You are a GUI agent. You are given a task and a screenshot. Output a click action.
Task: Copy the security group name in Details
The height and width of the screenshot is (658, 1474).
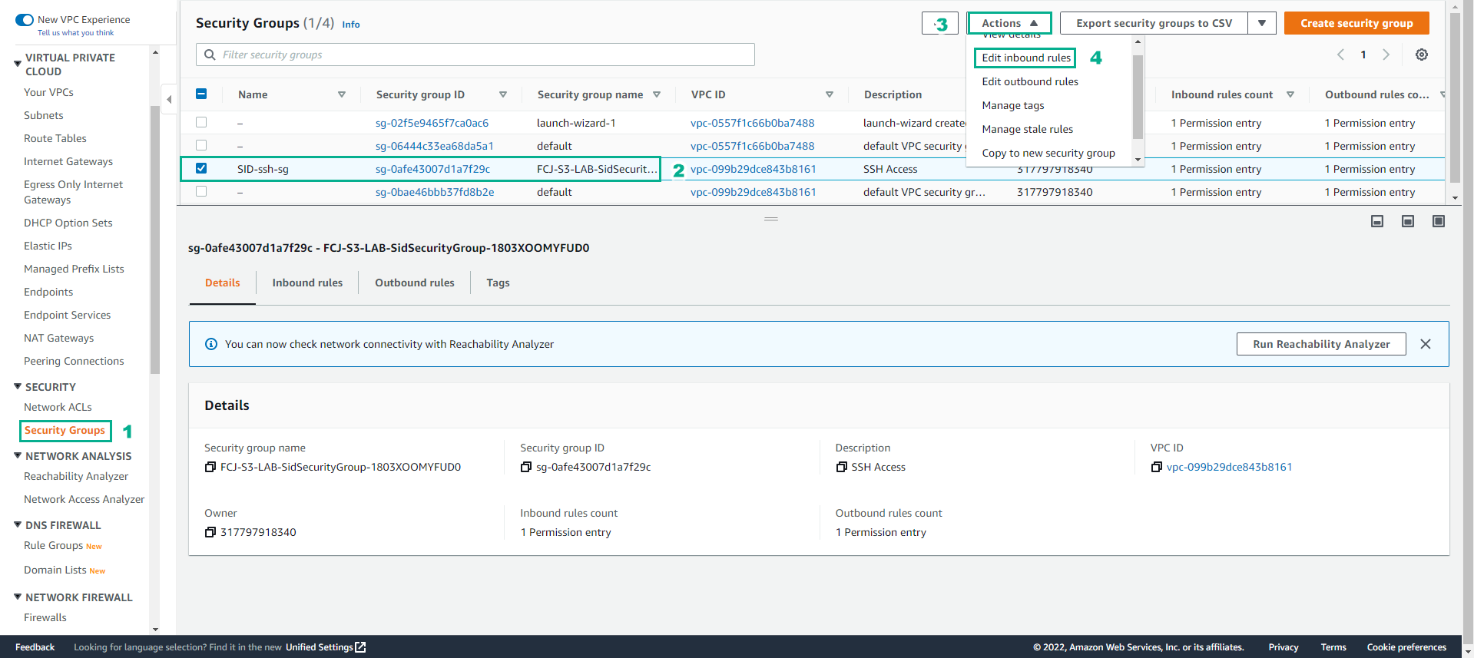210,467
